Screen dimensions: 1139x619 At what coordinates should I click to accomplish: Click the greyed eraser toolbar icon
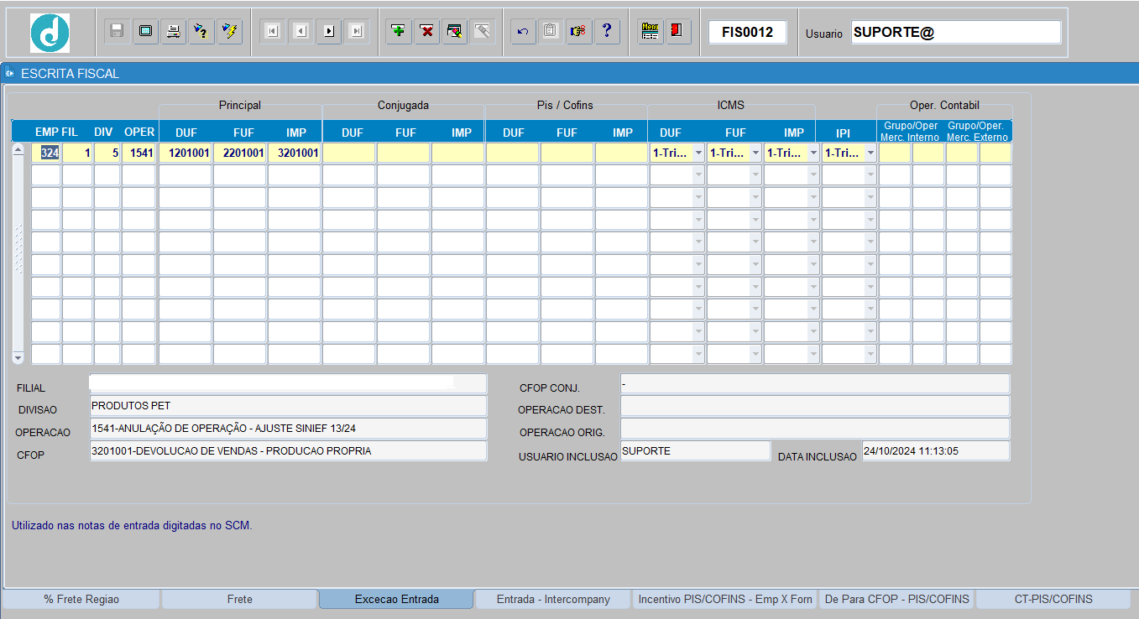[x=483, y=31]
